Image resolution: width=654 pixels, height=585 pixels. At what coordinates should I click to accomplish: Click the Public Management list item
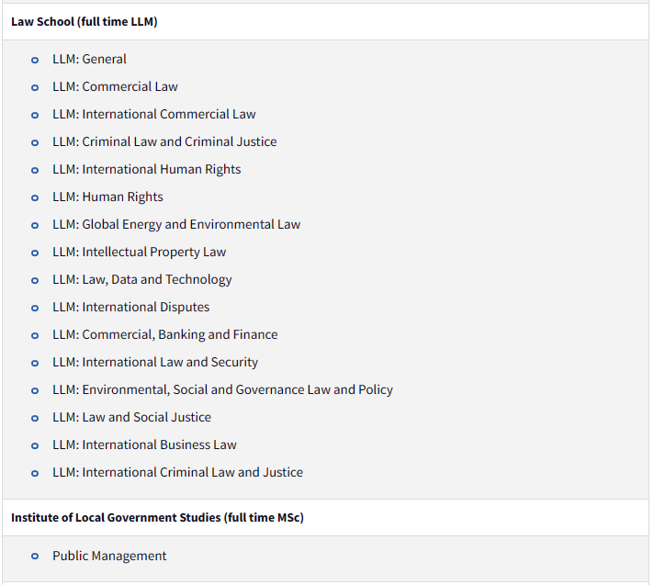coord(109,556)
